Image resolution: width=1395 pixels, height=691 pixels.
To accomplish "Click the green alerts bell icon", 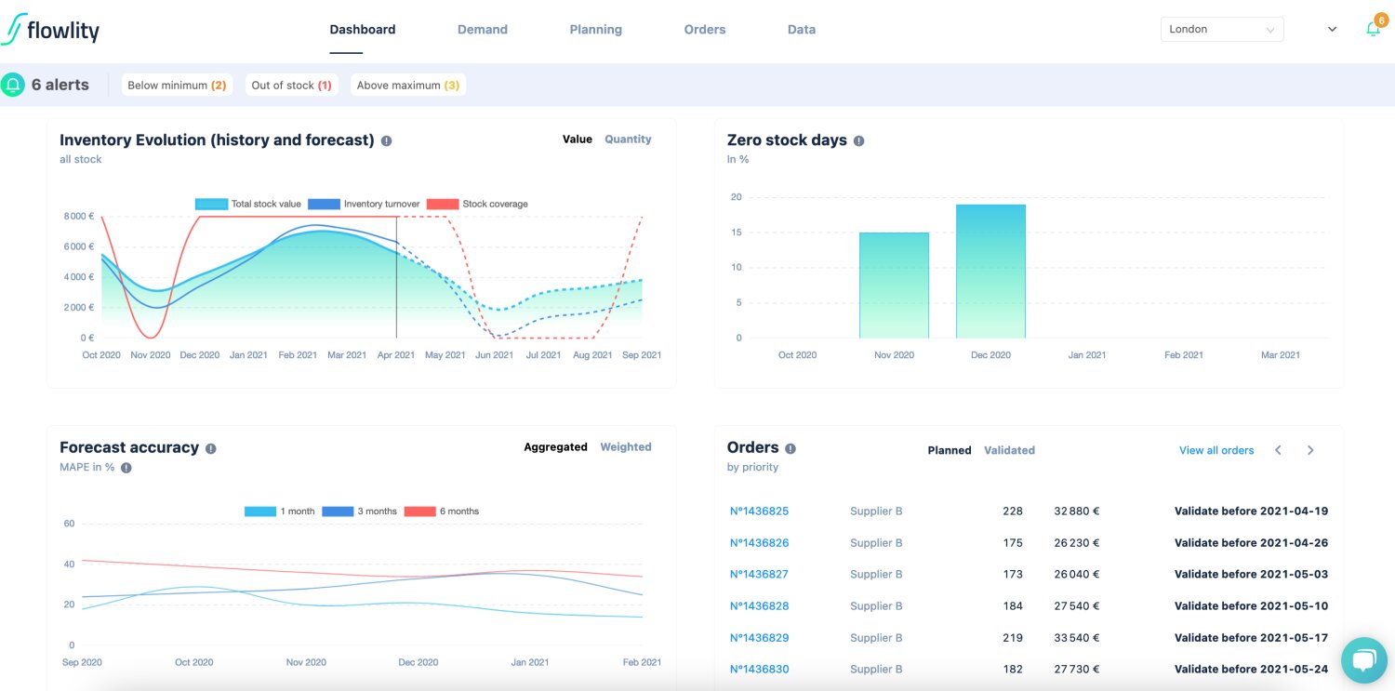I will [13, 85].
